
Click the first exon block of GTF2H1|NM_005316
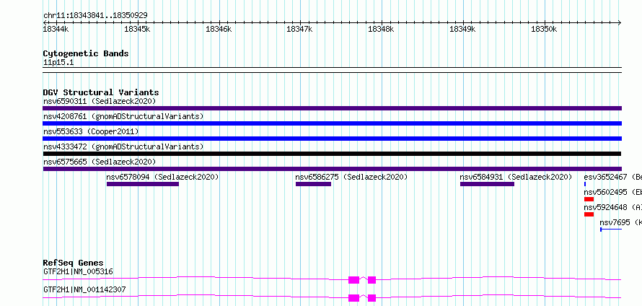click(x=353, y=280)
